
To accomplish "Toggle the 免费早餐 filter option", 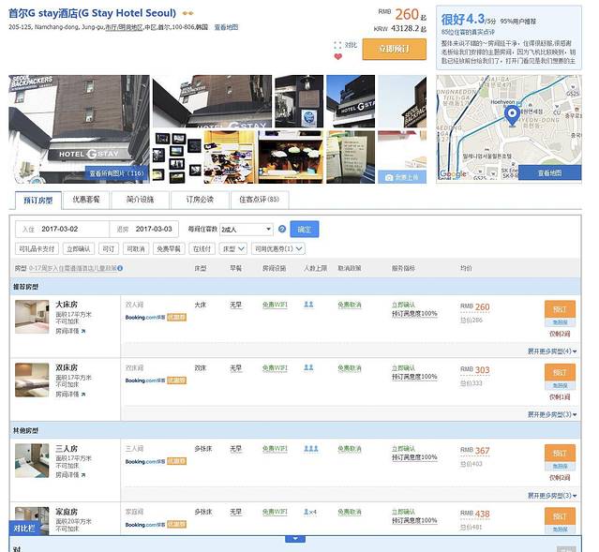I will pos(170,248).
